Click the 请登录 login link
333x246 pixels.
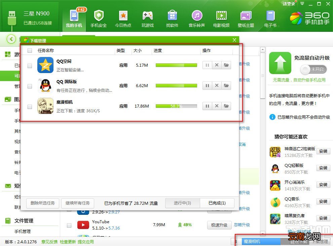point(289,4)
